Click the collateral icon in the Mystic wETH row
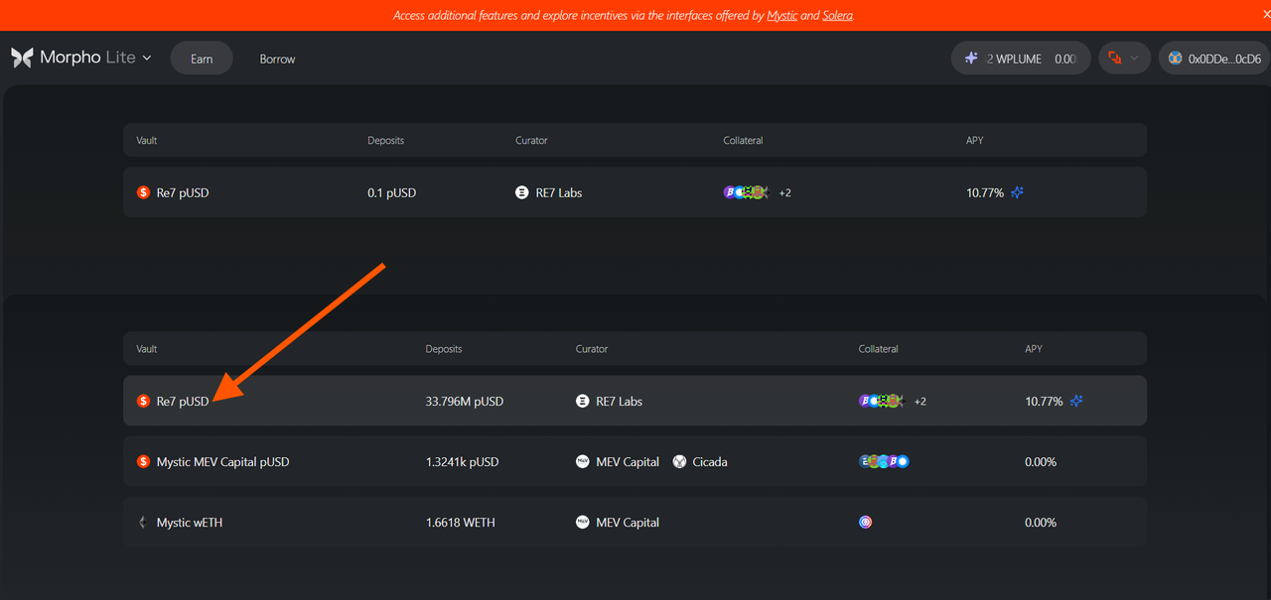 click(x=866, y=523)
